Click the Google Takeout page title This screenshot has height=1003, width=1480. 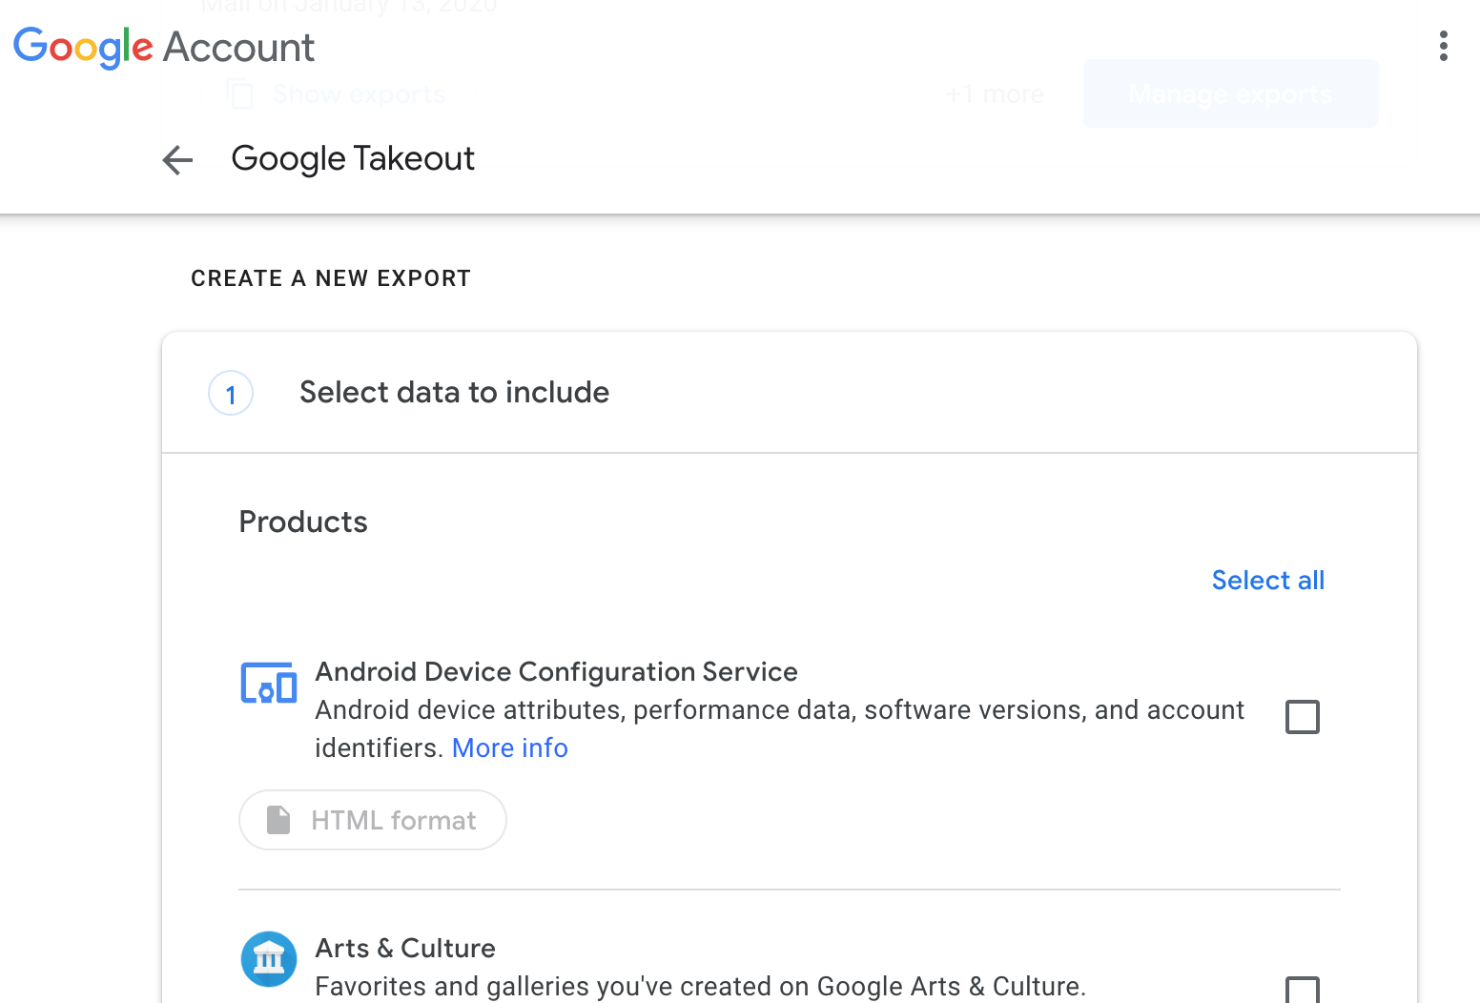click(353, 159)
